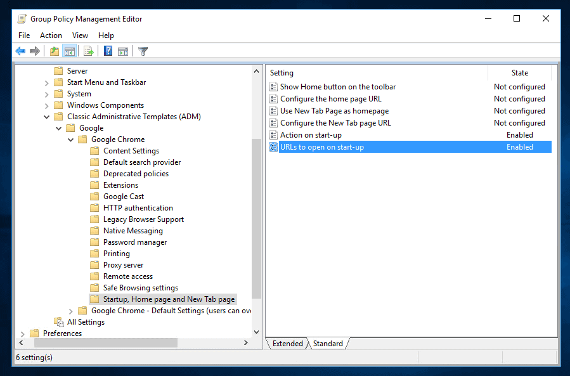Viewport: 570px width, 376px height.
Task: Collapse the Google Chrome tree node
Action: click(70, 139)
